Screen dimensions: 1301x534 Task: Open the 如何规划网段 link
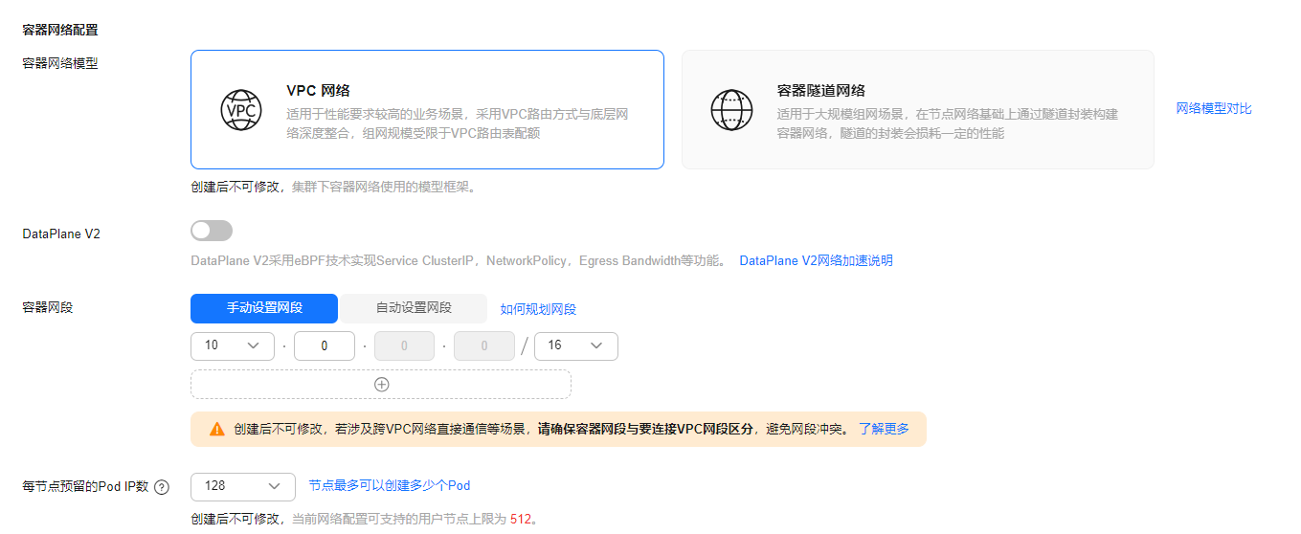pos(538,309)
